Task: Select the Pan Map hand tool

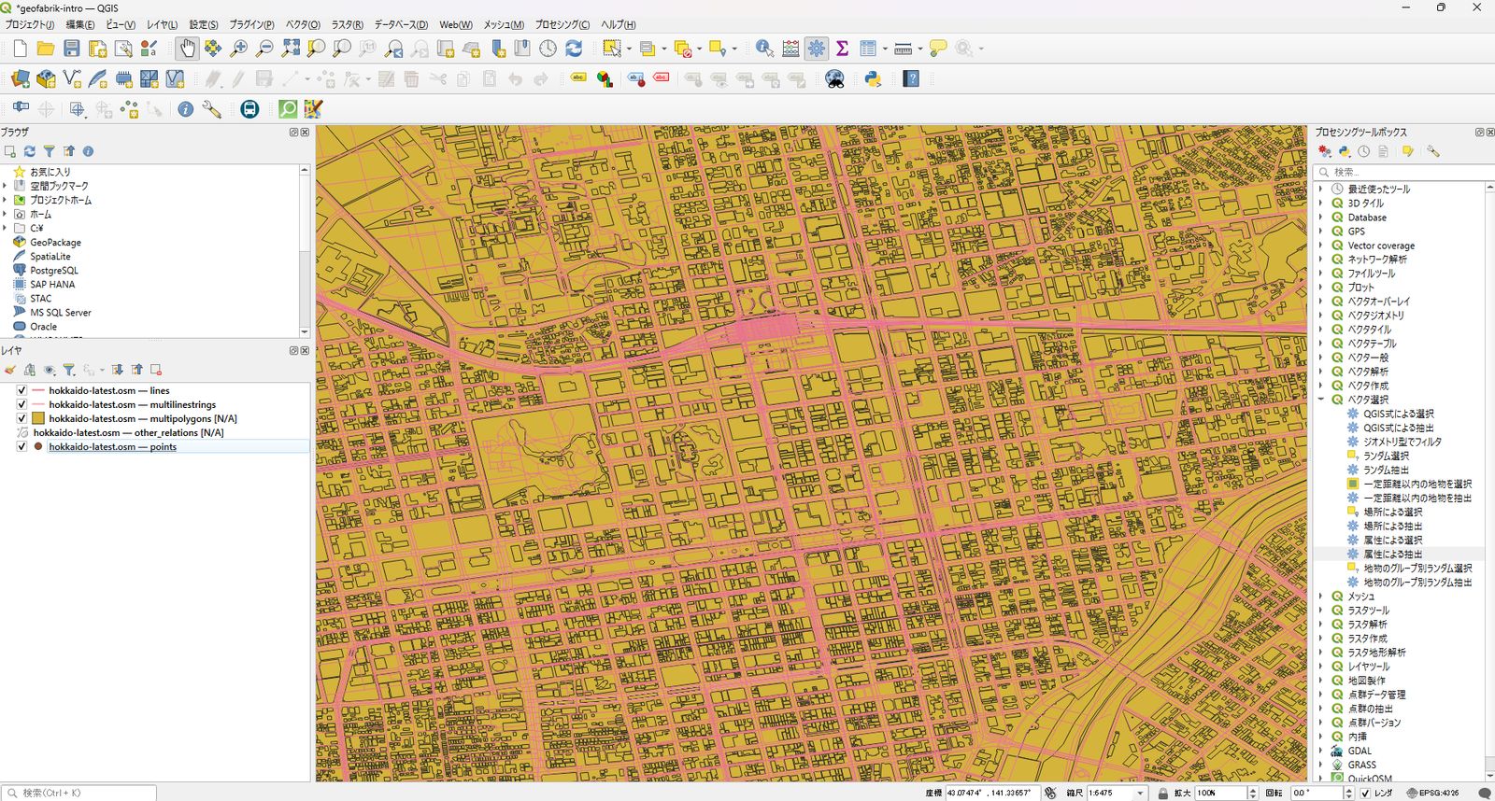Action: coord(187,49)
